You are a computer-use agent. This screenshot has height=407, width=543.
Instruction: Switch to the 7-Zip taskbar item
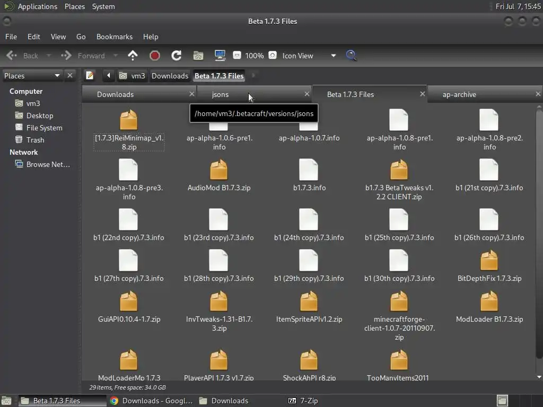point(303,401)
